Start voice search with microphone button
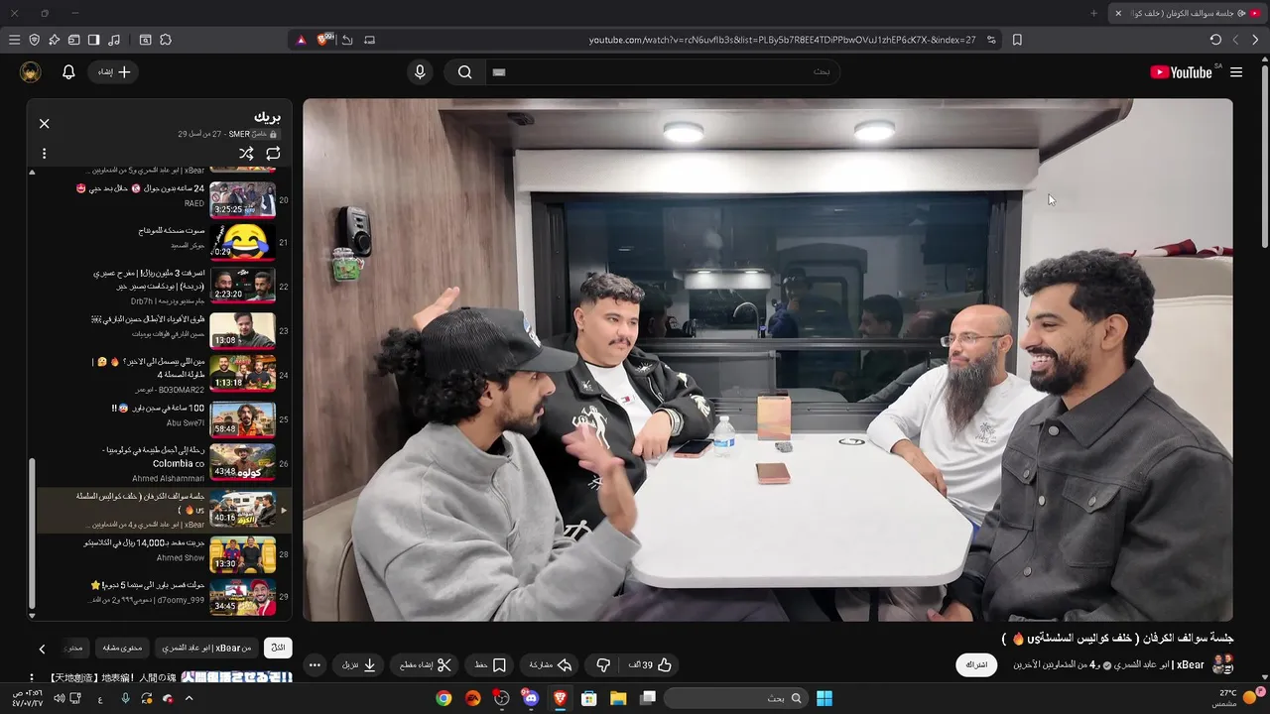Viewport: 1270px width, 714px height. point(420,72)
